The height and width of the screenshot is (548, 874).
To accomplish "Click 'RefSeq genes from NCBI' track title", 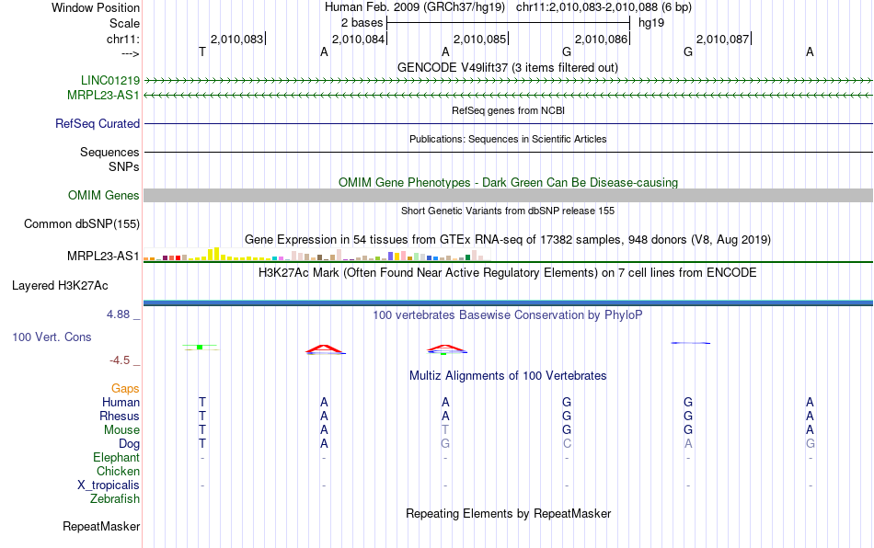I will pyautogui.click(x=509, y=110).
